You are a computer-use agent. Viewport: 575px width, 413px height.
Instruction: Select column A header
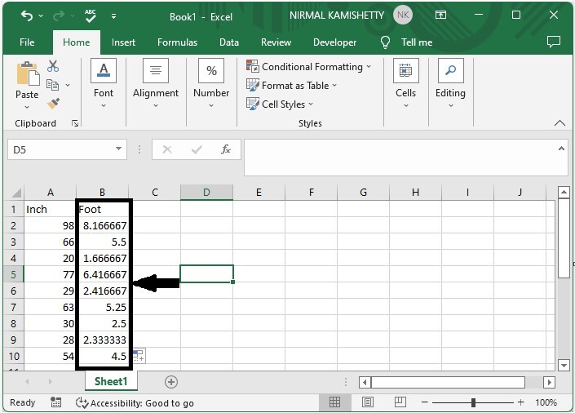coord(51,193)
